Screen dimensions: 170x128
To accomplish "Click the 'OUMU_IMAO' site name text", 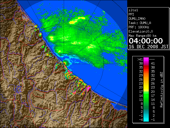I will tap(137, 19).
